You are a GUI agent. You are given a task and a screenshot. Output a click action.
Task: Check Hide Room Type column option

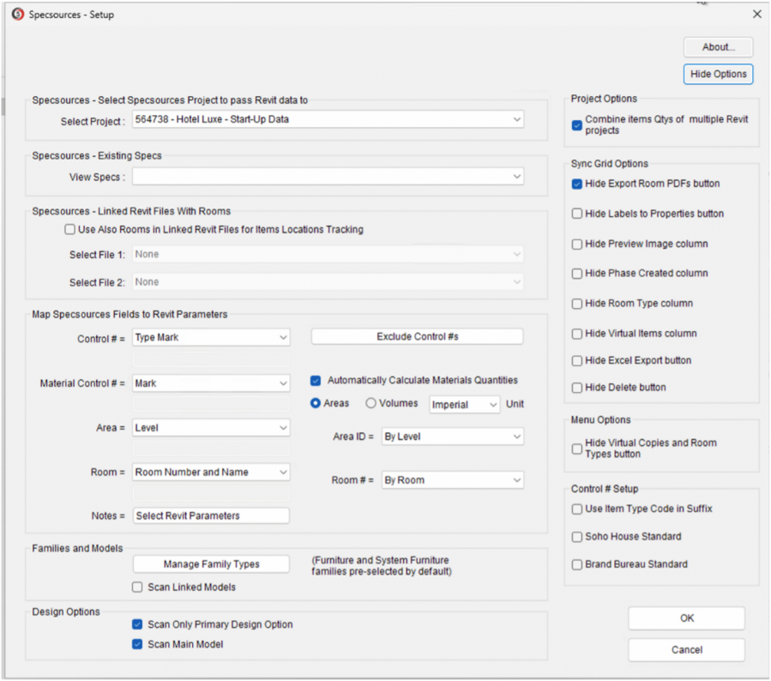(x=577, y=304)
